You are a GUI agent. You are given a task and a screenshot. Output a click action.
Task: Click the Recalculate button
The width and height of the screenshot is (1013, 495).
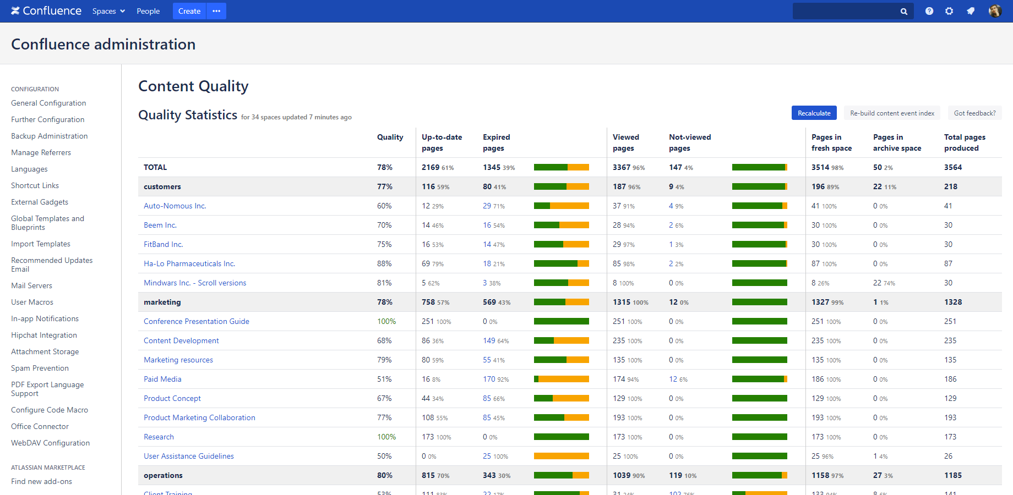coord(814,113)
